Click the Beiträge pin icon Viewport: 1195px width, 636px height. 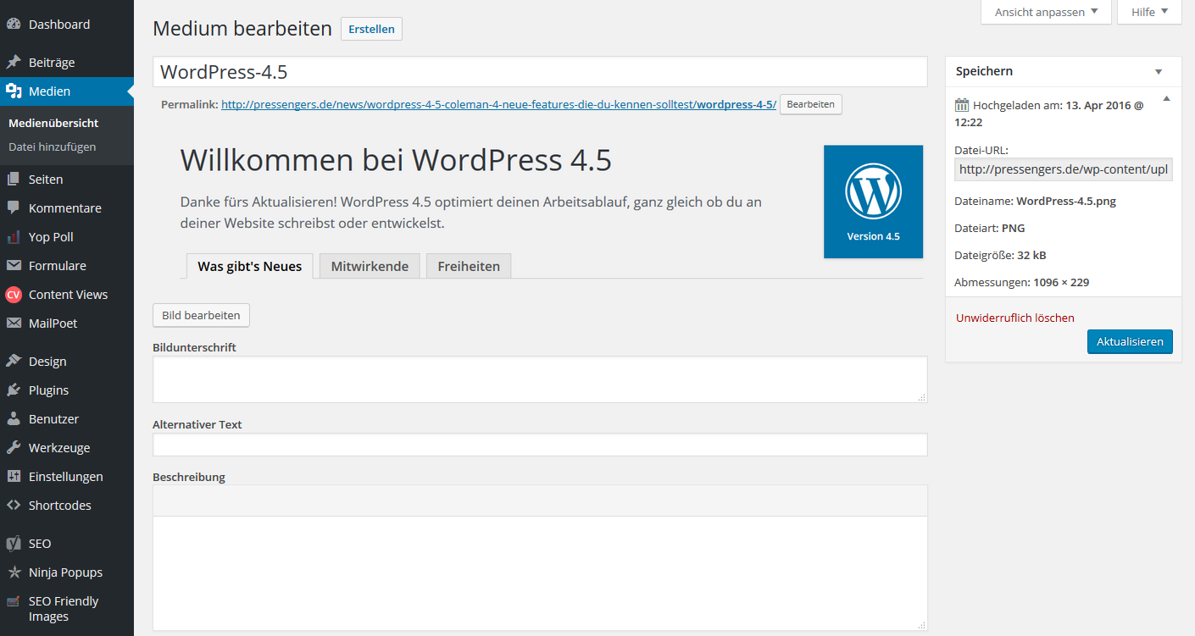(x=14, y=63)
